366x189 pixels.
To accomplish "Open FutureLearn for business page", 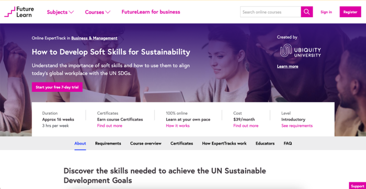I will click(151, 12).
